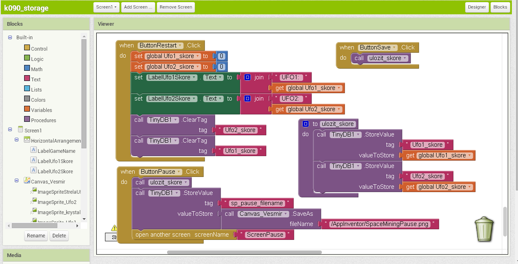
Task: Click the procedure name ulozit_skore field
Action: (x=338, y=124)
